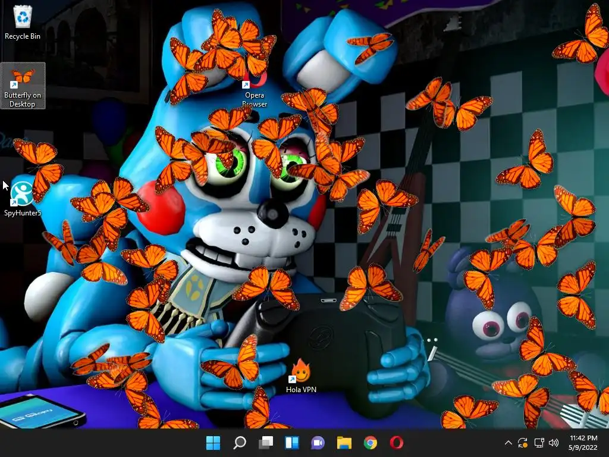Launch Opera from the taskbar
The image size is (609, 457).
tap(397, 443)
